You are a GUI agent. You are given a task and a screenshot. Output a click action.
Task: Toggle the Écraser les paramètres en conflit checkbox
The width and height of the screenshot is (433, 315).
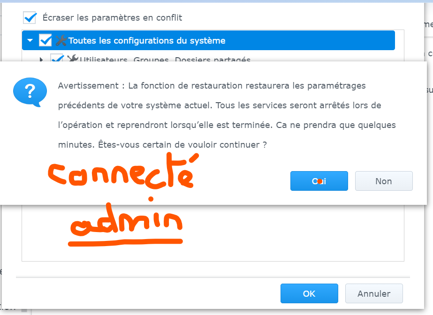[30, 18]
